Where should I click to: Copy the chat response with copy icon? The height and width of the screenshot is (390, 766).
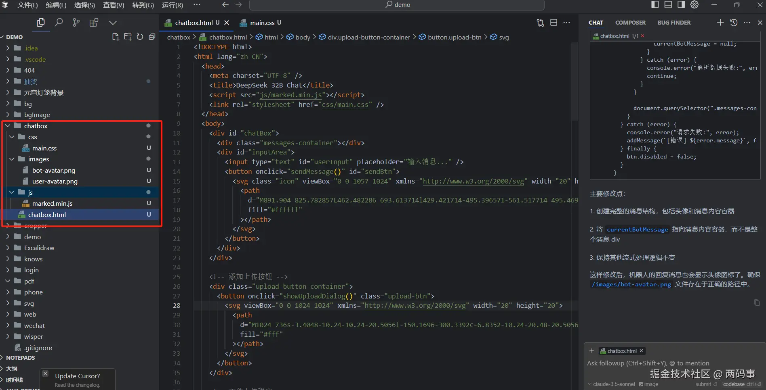point(757,302)
